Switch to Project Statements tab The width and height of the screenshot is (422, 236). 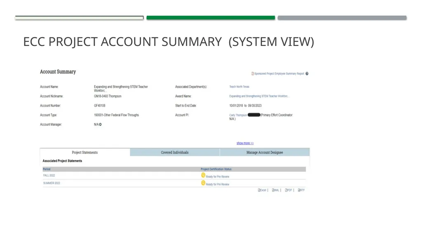pos(85,152)
